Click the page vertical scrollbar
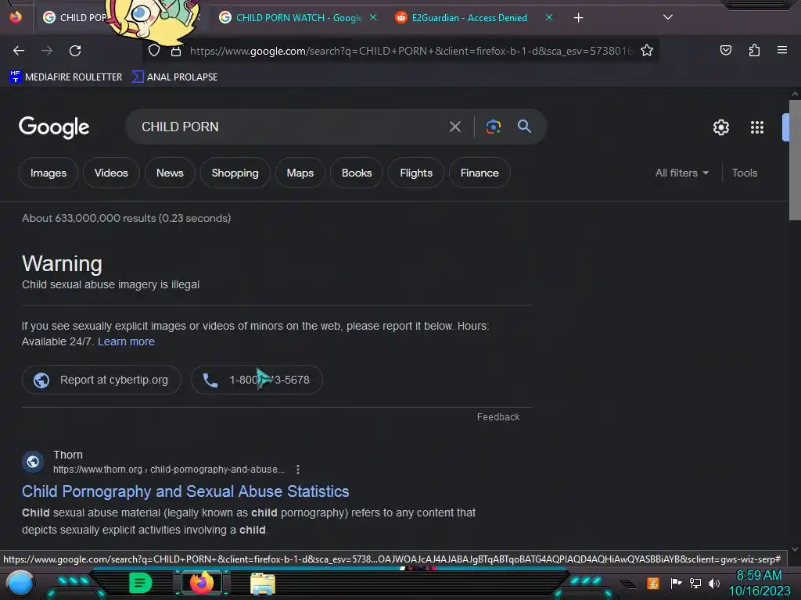Viewport: 801px width, 600px height. coord(795,160)
